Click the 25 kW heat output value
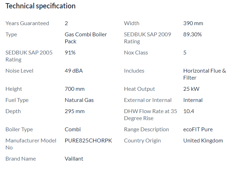 [x=191, y=89]
